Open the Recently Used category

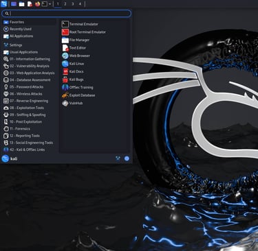30,29
